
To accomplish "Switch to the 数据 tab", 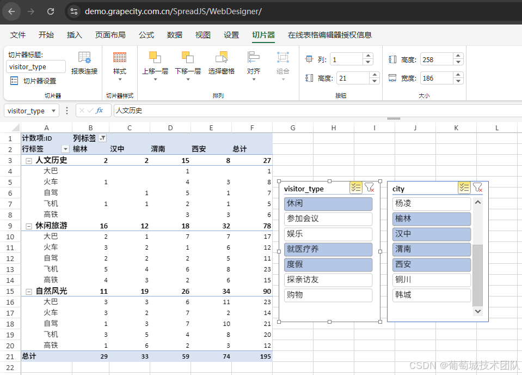I will click(x=174, y=35).
